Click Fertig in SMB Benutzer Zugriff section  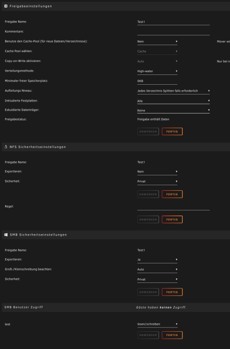point(172,335)
